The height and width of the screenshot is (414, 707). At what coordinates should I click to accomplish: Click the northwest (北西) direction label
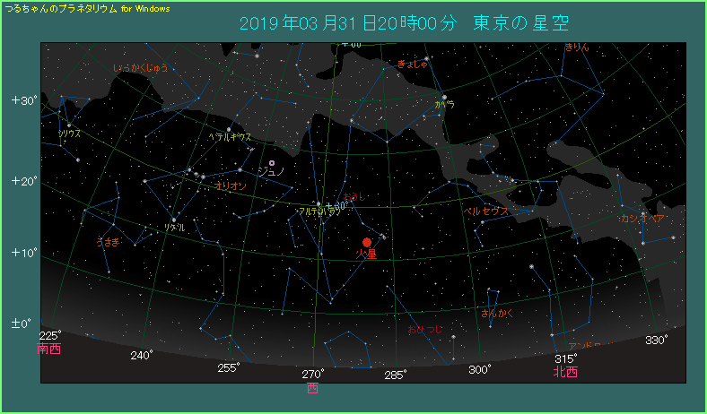(x=565, y=372)
